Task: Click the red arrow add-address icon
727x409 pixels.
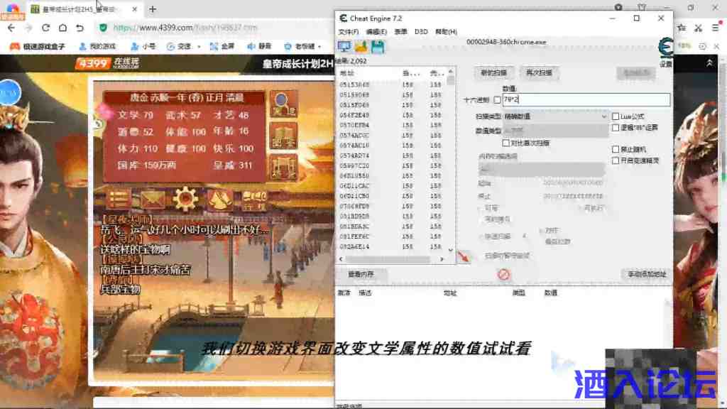Action: point(463,258)
